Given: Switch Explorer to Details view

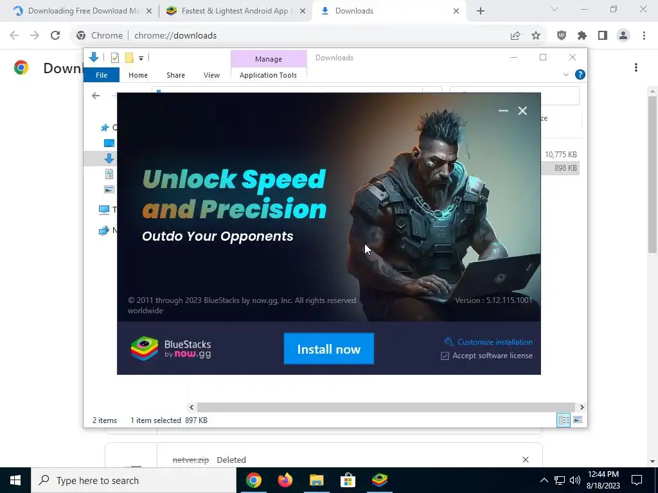Looking at the screenshot, I should point(563,420).
